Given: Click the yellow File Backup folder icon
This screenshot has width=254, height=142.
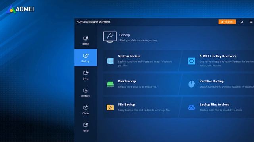Looking at the screenshot, I should coord(110,107).
